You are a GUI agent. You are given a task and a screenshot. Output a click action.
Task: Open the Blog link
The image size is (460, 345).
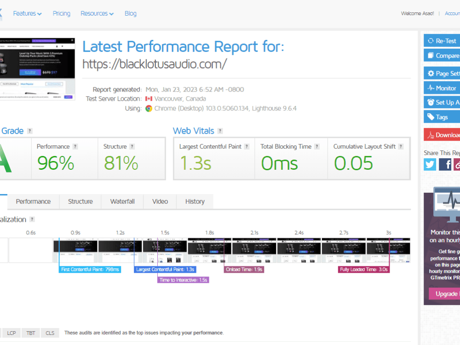click(131, 13)
